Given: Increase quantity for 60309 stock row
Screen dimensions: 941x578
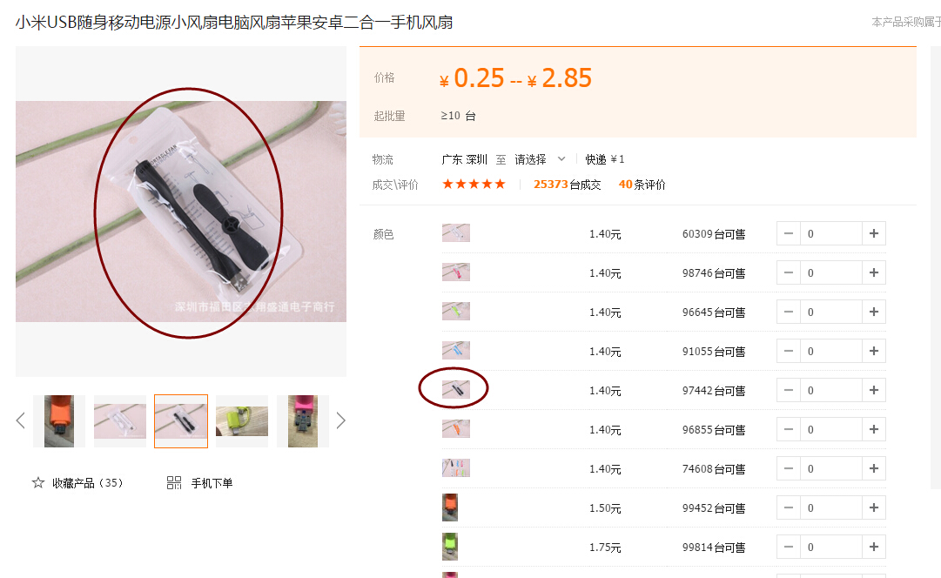Looking at the screenshot, I should 874,233.
